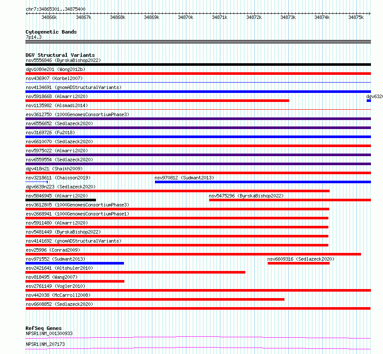
Task: Click the nsv436907 (Korbel2007) label
Action: [x=54, y=78]
